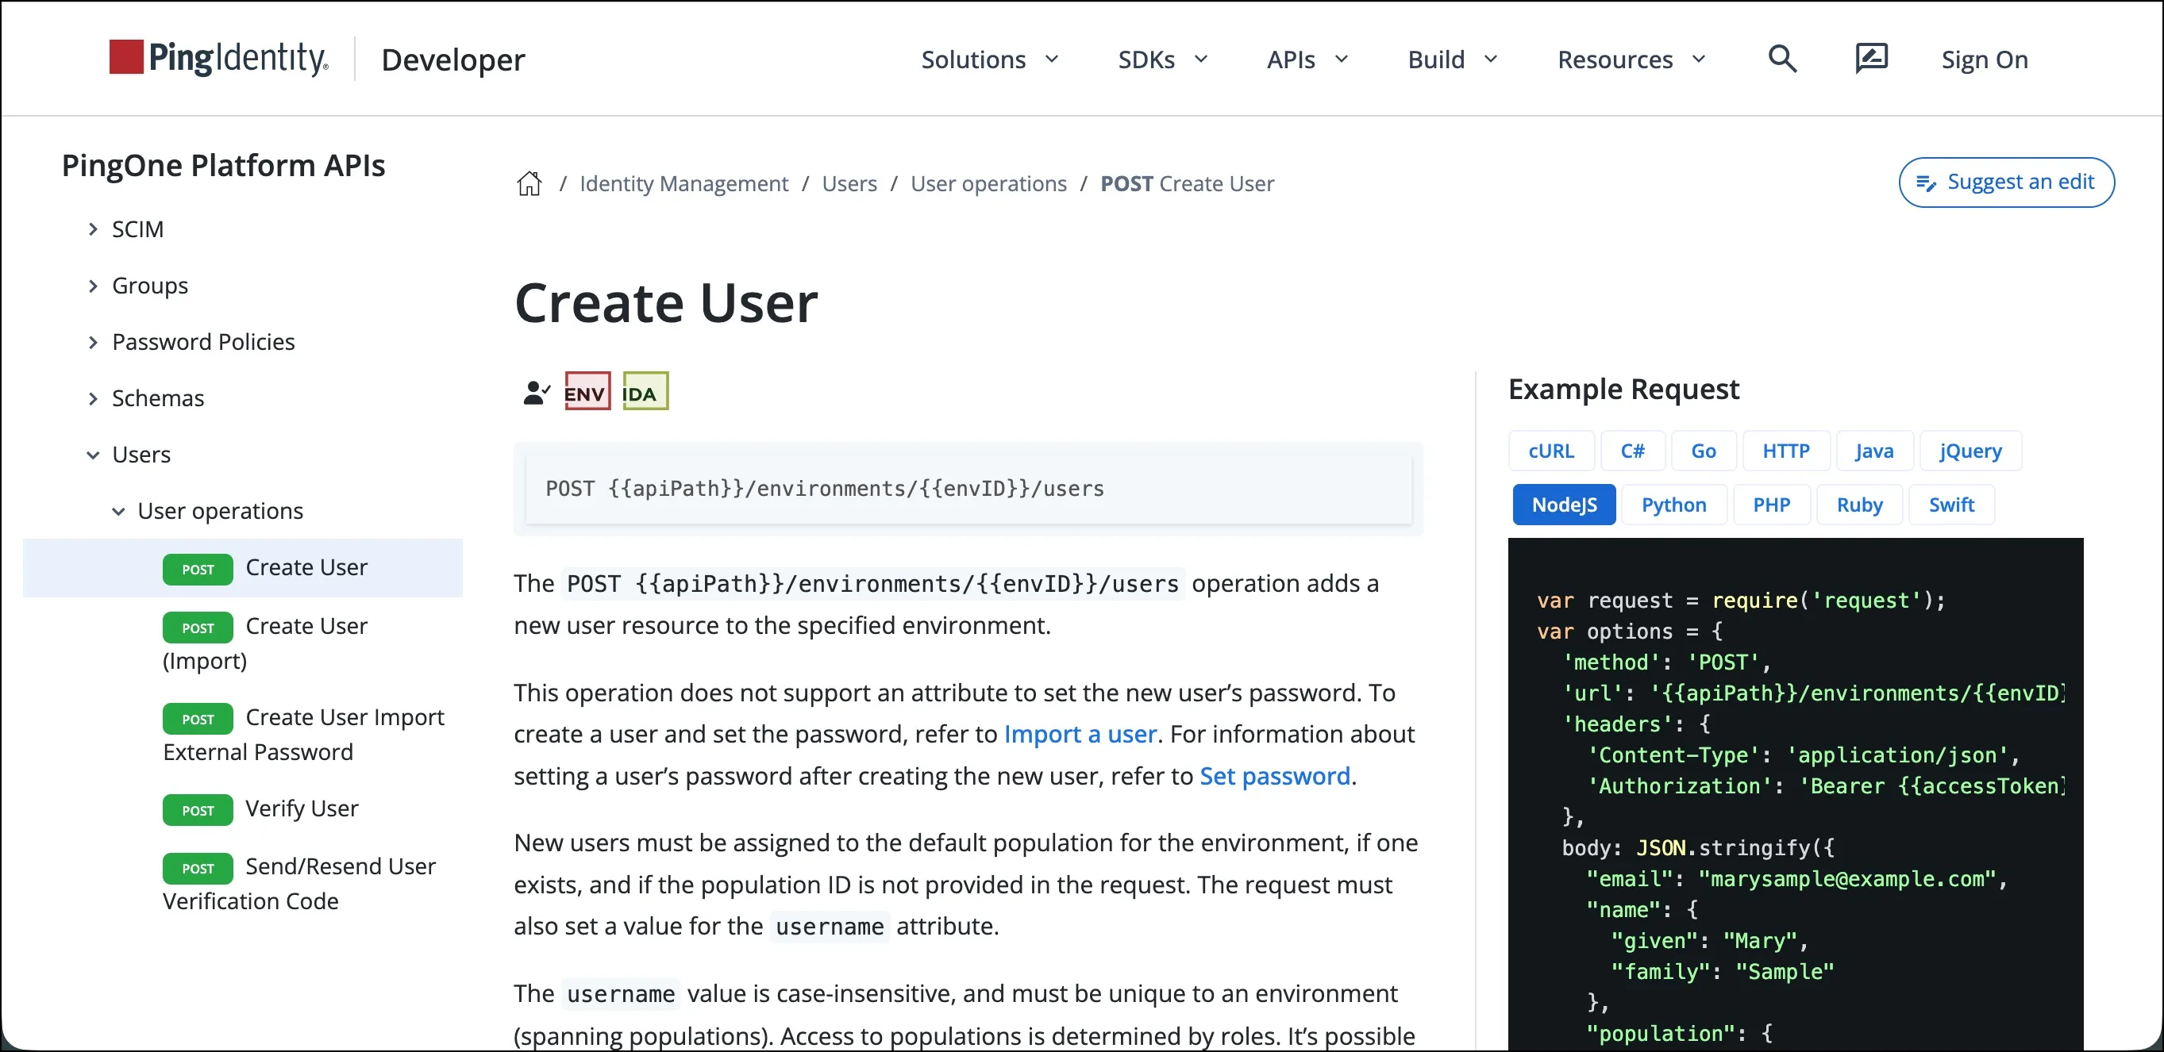
Task: Click the home icon in the breadcrumb
Action: pyautogui.click(x=529, y=183)
